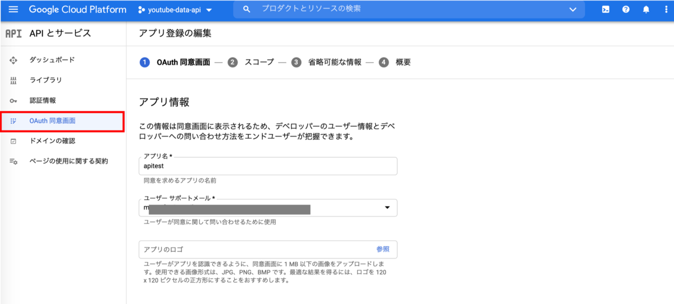The height and width of the screenshot is (304, 674).
Task: Click the checkbox icon next to ドメインの確認
Action: 13,141
